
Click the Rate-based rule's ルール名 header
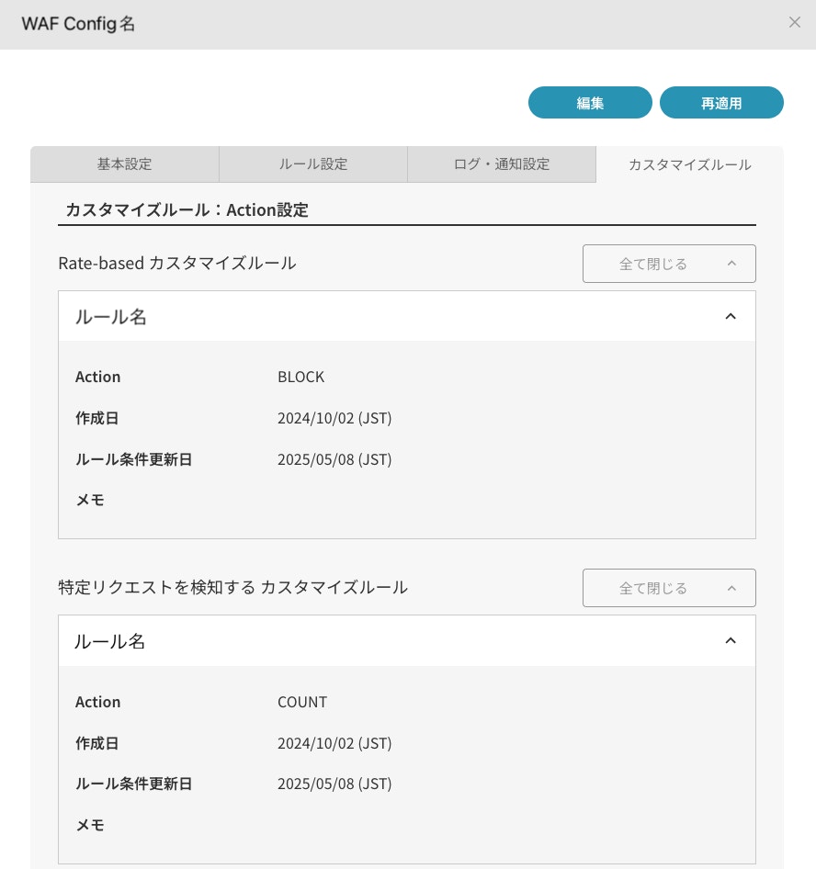pos(407,316)
